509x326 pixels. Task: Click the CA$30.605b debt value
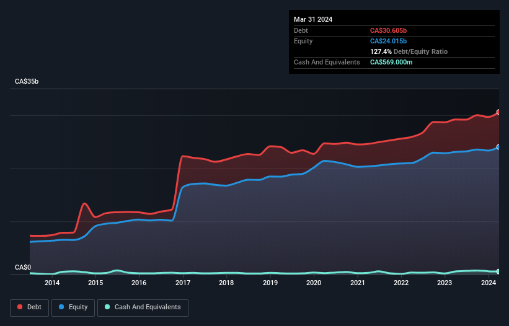[x=388, y=30]
